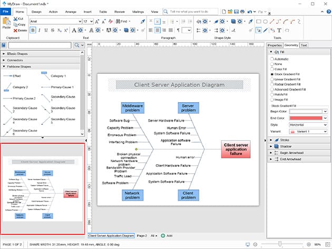Apply Italic text formatting
Screen dimensions: 332x249
coord(40,30)
